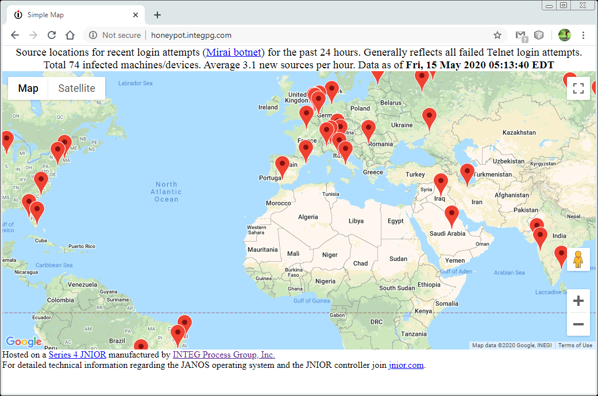Screen dimensions: 598x396
Task: Close the Simple Map tab
Action: (x=136, y=15)
